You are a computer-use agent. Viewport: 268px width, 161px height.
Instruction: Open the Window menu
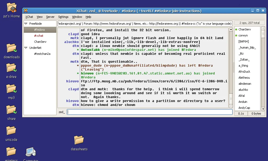[x=77, y=17]
